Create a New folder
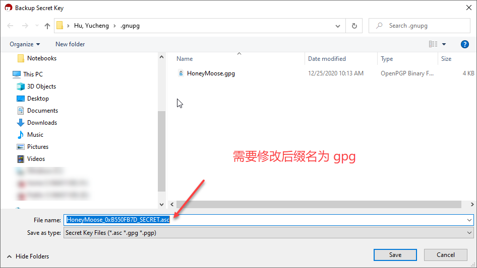 pos(70,44)
